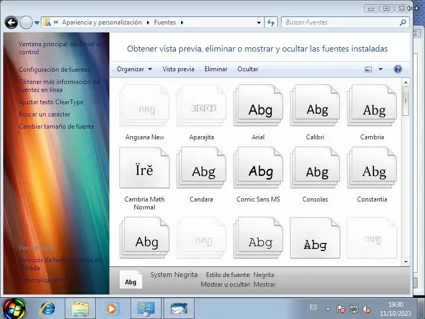Click the font list vertical scrollbar thumb
Screen dimensions: 425x319
pos(406,101)
